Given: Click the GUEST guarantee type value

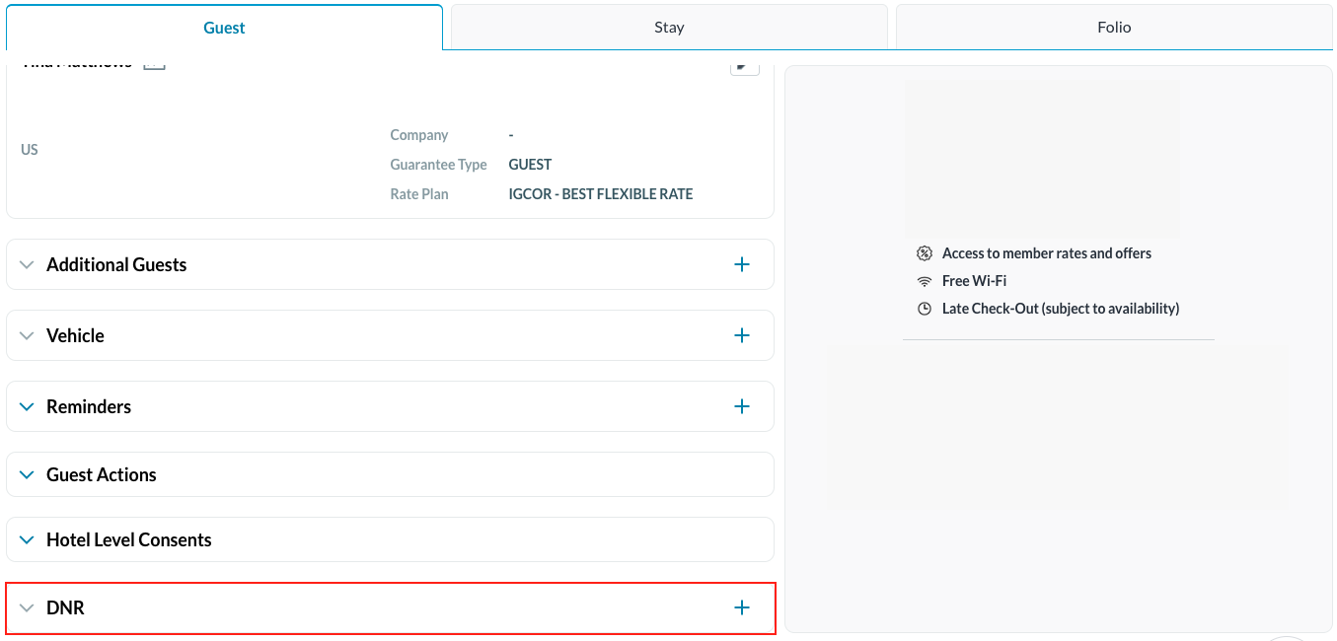Looking at the screenshot, I should point(530,165).
